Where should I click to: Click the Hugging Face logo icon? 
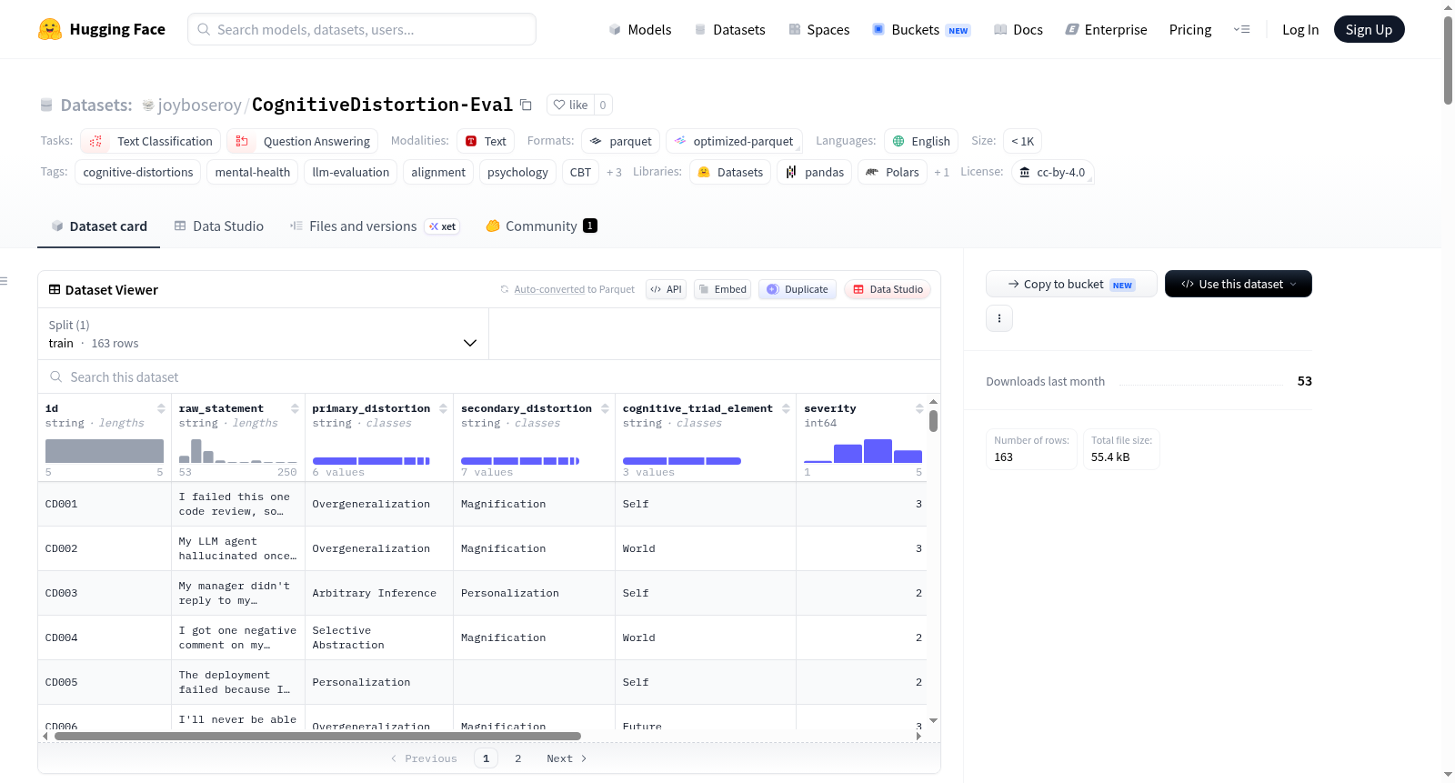pos(50,29)
